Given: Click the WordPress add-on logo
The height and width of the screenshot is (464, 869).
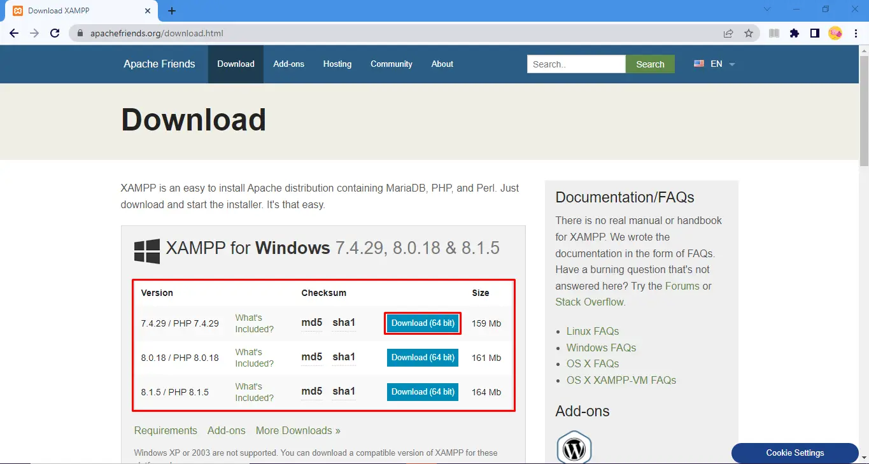Looking at the screenshot, I should (x=574, y=448).
